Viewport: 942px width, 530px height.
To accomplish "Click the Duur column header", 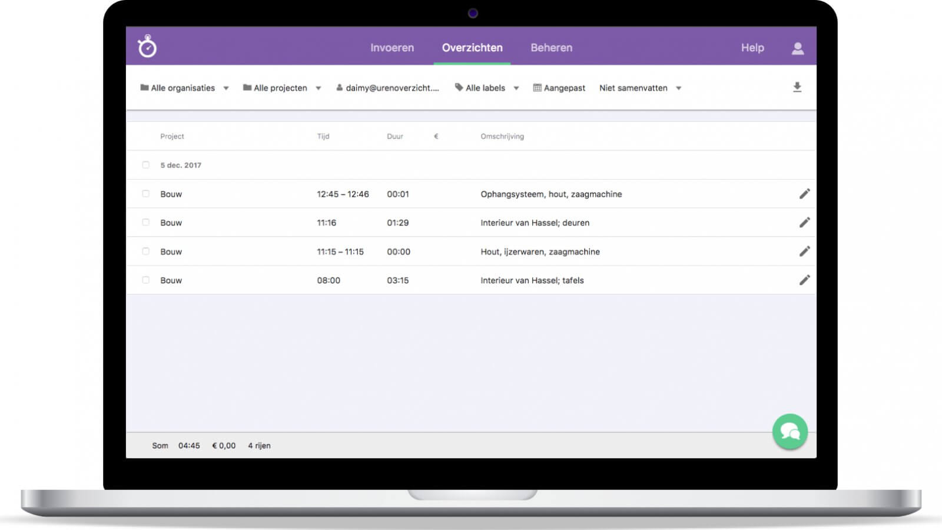I will [395, 136].
